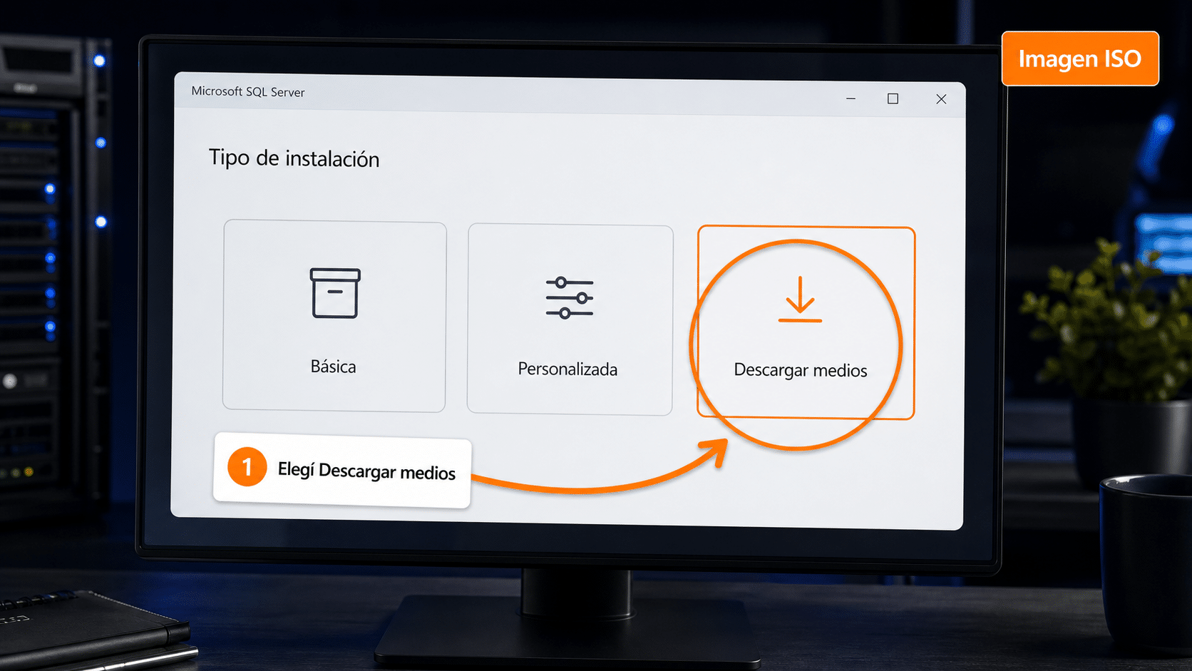
Task: Click the 'Personalizada' label text
Action: coord(567,369)
